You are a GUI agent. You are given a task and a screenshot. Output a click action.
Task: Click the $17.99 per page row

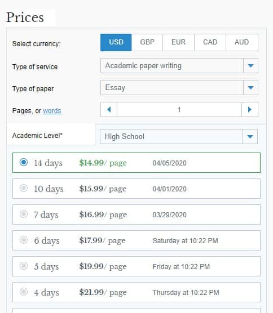pos(136,240)
